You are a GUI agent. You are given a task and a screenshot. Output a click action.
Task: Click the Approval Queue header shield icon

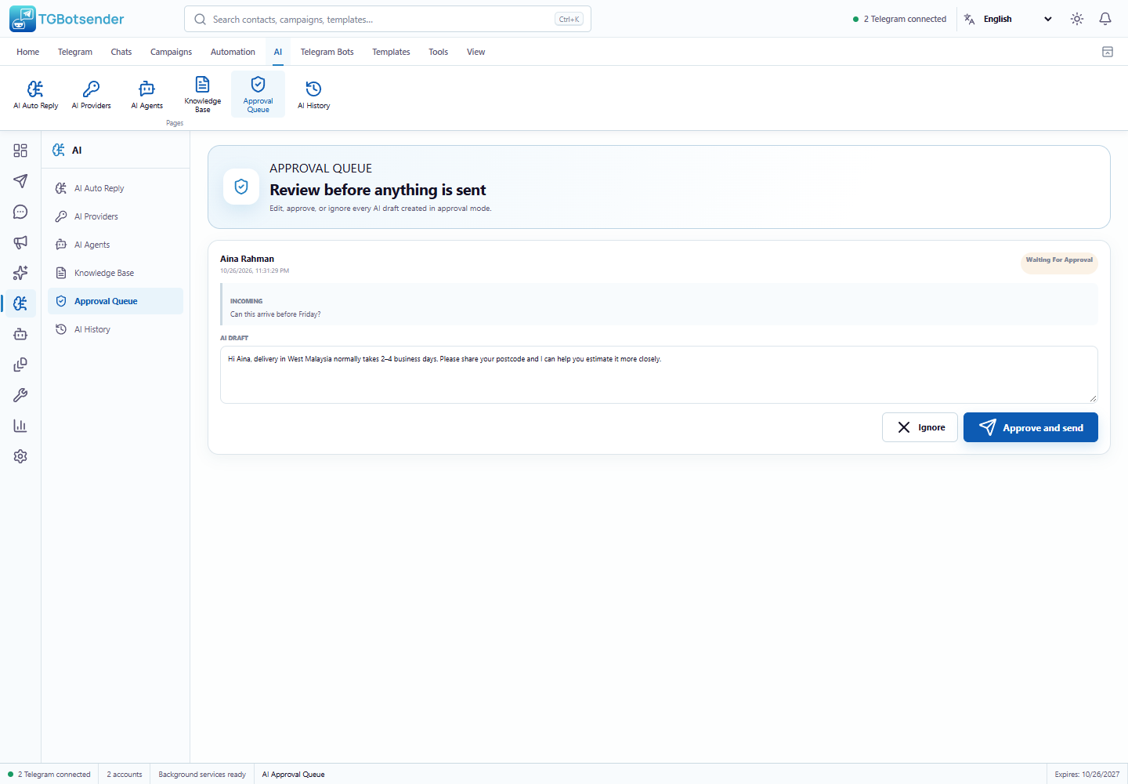(241, 187)
